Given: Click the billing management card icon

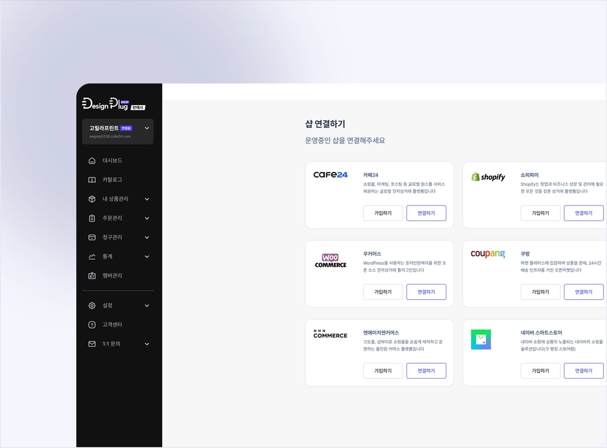Looking at the screenshot, I should [92, 237].
